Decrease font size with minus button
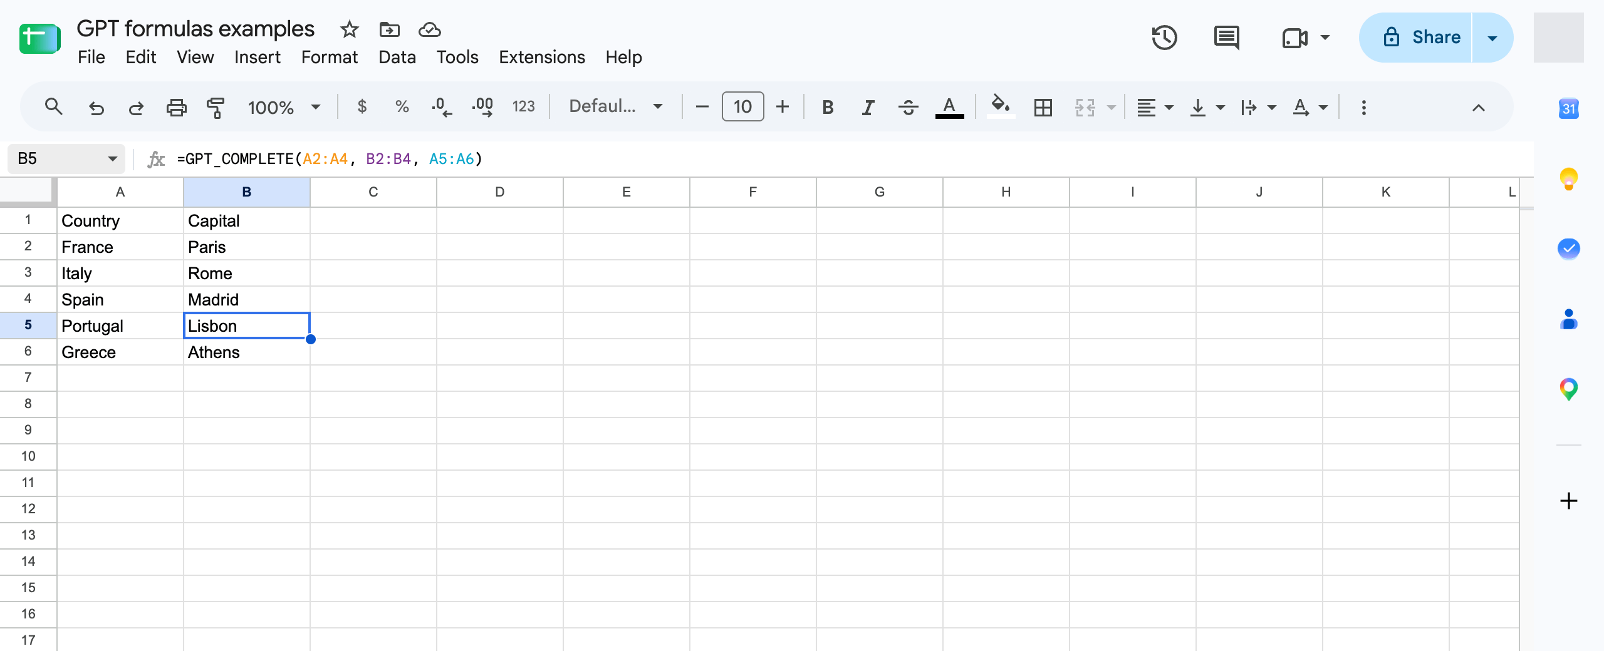This screenshot has height=651, width=1604. coord(702,107)
